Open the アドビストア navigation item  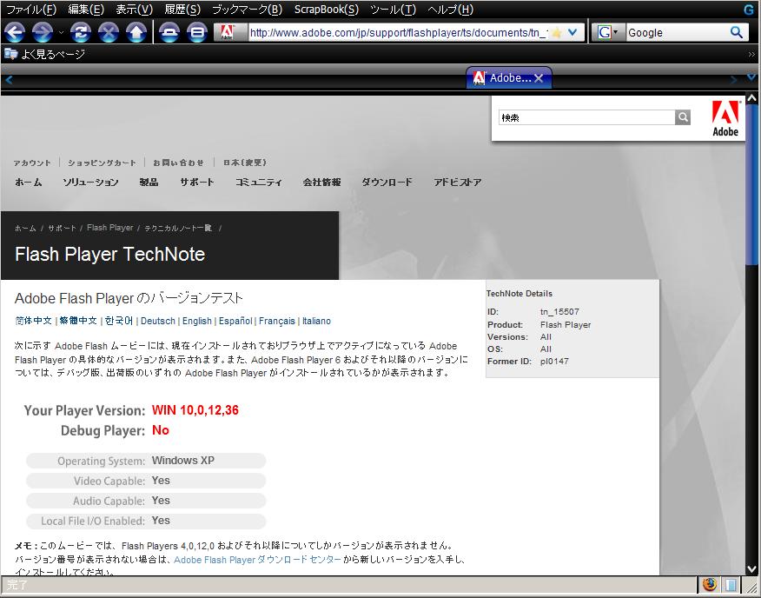coord(458,183)
